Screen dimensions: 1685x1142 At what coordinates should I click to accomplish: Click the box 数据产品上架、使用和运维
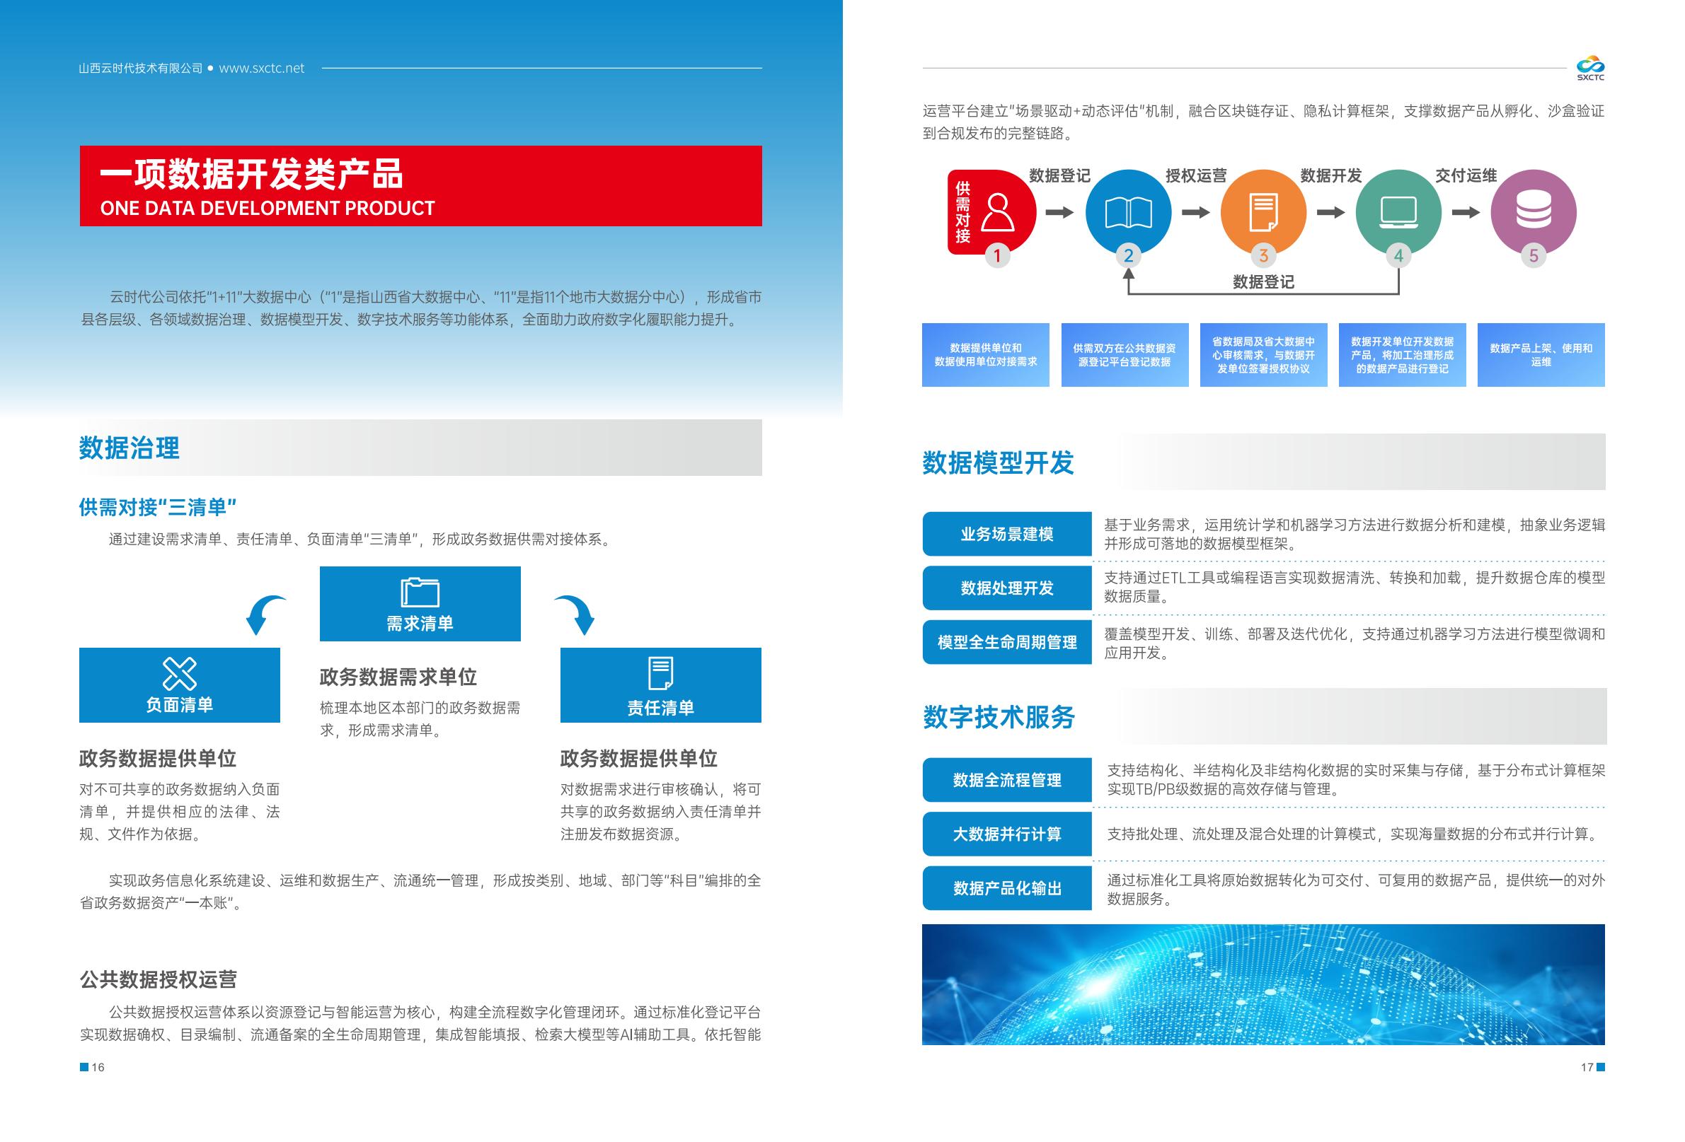coord(1541,354)
